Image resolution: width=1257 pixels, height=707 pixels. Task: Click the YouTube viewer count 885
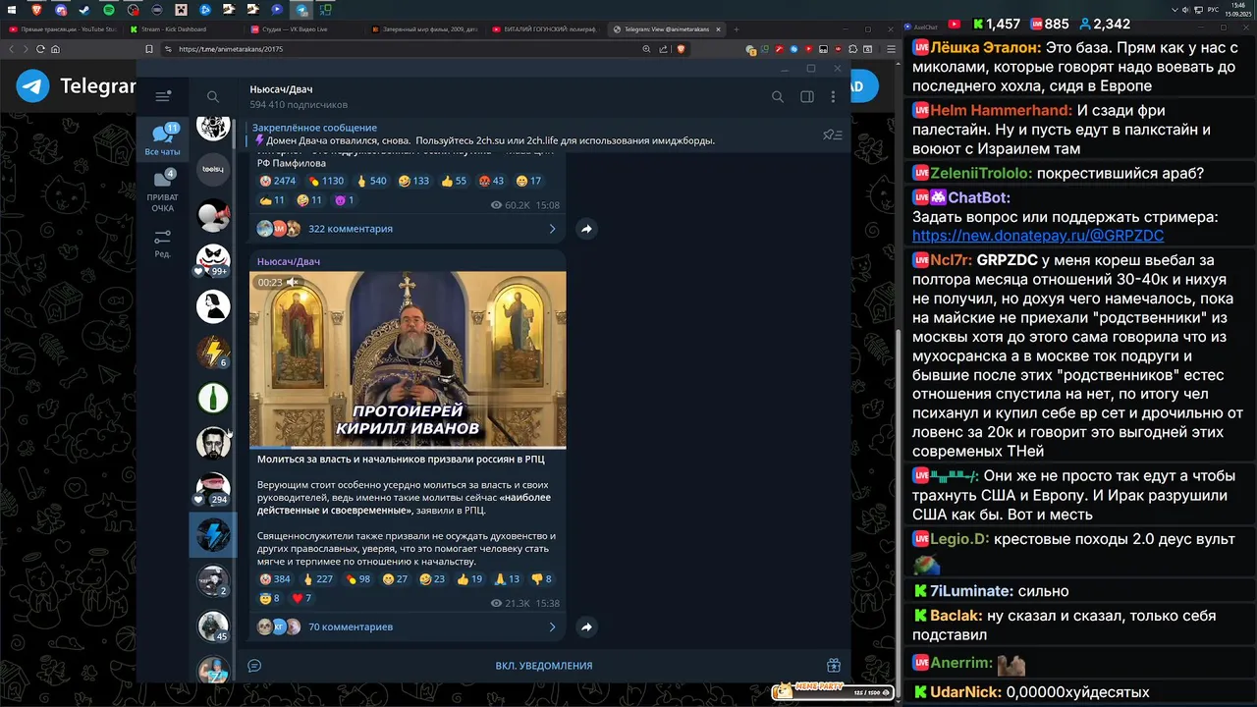click(1057, 24)
